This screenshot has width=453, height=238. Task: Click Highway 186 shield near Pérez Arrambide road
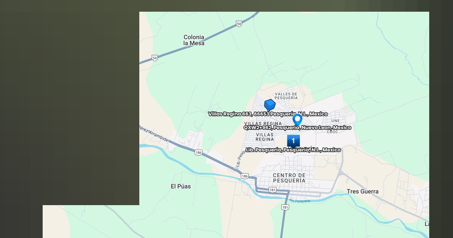(199, 153)
